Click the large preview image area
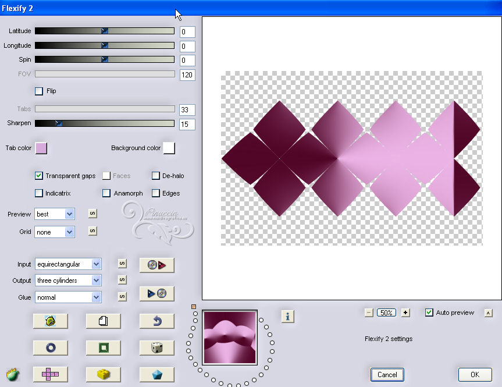Viewport: 502px width, 387px height. click(351, 158)
